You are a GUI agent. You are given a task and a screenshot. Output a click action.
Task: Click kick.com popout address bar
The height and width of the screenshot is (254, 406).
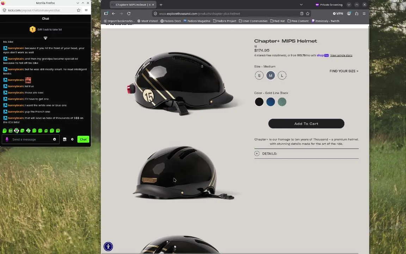point(42,10)
